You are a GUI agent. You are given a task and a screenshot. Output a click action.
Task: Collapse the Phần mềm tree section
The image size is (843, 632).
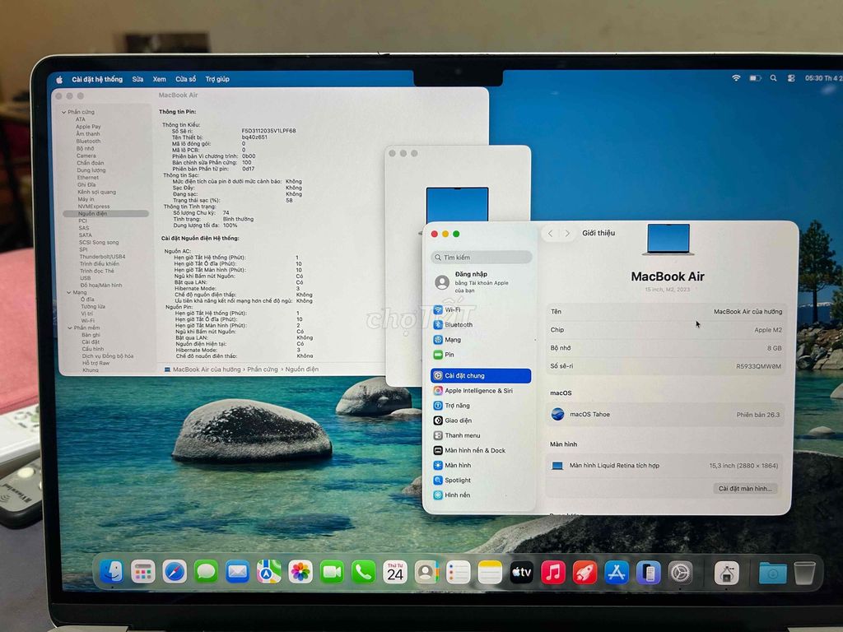[70, 328]
